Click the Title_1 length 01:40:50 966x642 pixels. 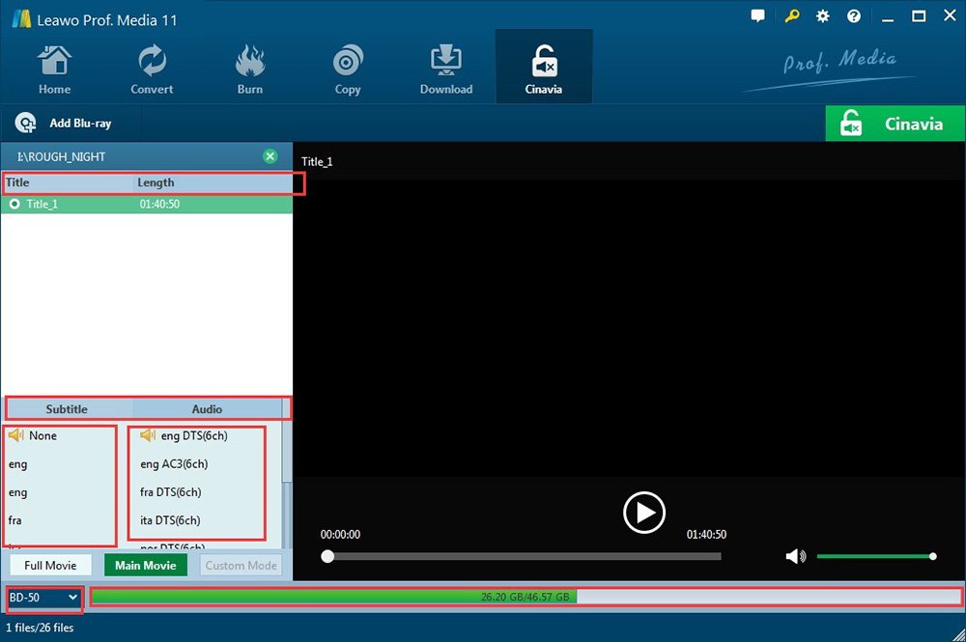click(159, 204)
